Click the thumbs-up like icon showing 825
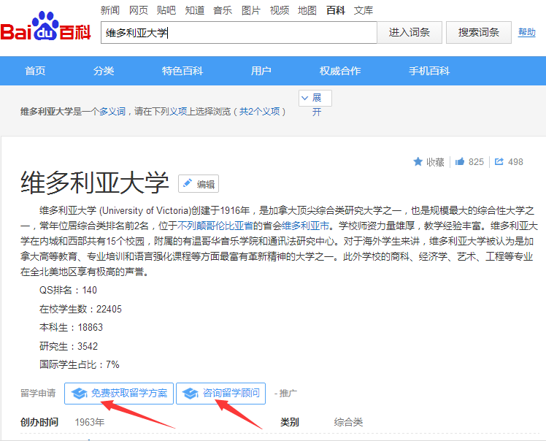Viewport: 546px width, 441px height. (460, 161)
